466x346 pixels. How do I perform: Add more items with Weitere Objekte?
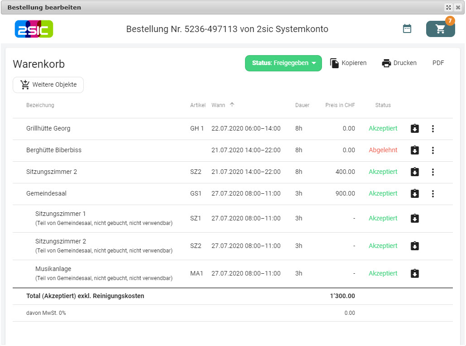click(x=48, y=85)
